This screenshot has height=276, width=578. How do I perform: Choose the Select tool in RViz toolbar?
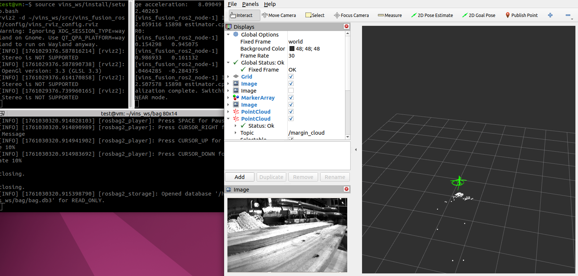315,15
